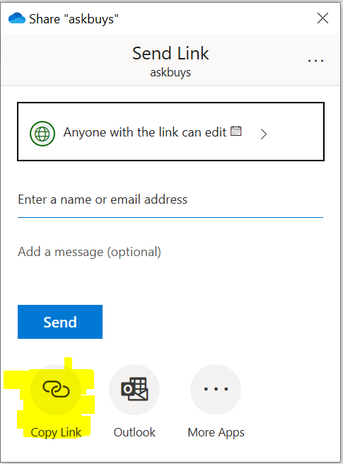Click the chain-link Copy Link icon
The height and width of the screenshot is (464, 343).
pyautogui.click(x=56, y=390)
